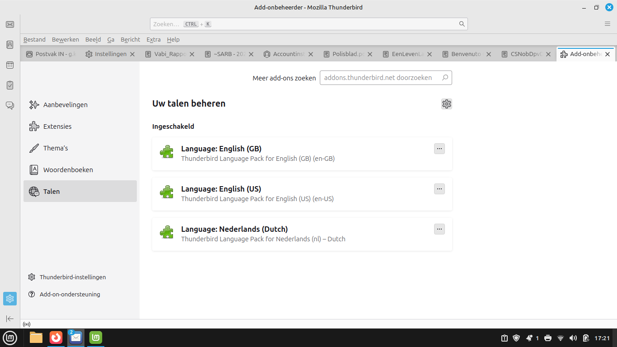Open the Calendar space icon
The height and width of the screenshot is (347, 617).
pos(10,65)
